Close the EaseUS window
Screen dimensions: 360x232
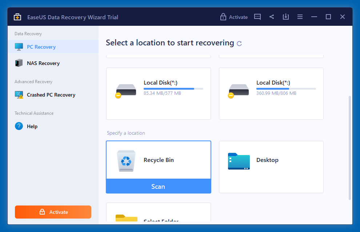point(343,17)
